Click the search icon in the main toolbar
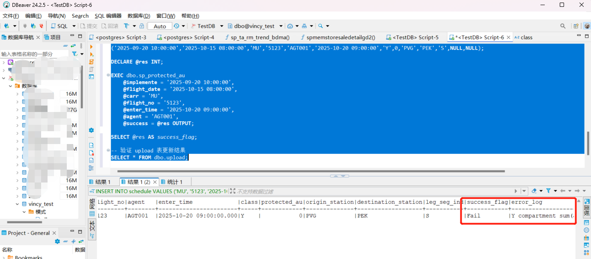Image resolution: width=591 pixels, height=259 pixels. [562, 26]
